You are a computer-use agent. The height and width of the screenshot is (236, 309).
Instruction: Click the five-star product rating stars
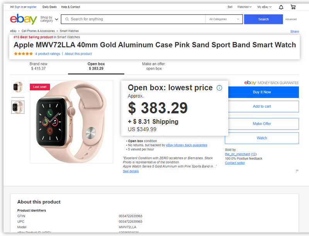[23, 54]
